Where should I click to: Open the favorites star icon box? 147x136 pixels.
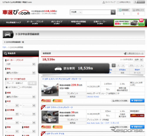[x=138, y=12]
